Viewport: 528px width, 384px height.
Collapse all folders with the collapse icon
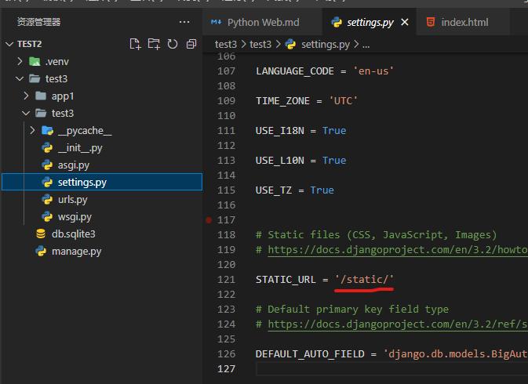191,44
